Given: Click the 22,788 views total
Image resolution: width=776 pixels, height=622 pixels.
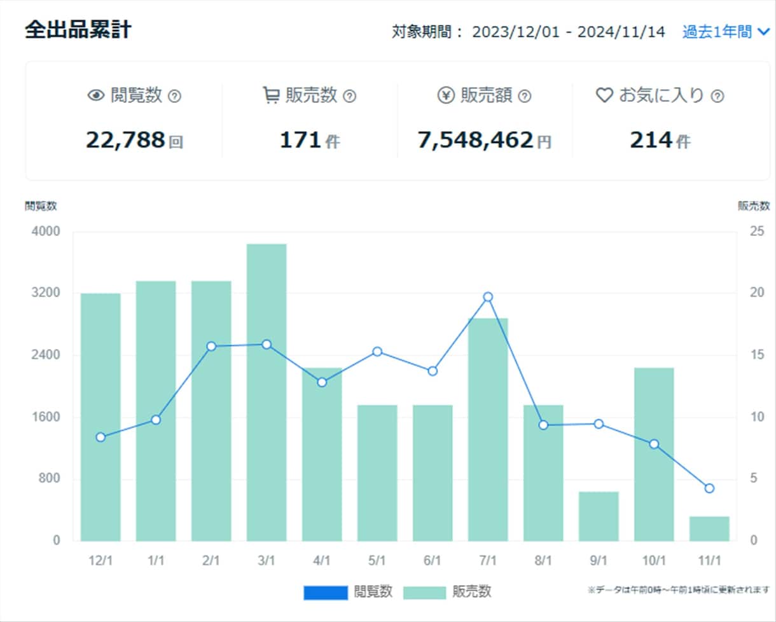Looking at the screenshot, I should pos(125,140).
